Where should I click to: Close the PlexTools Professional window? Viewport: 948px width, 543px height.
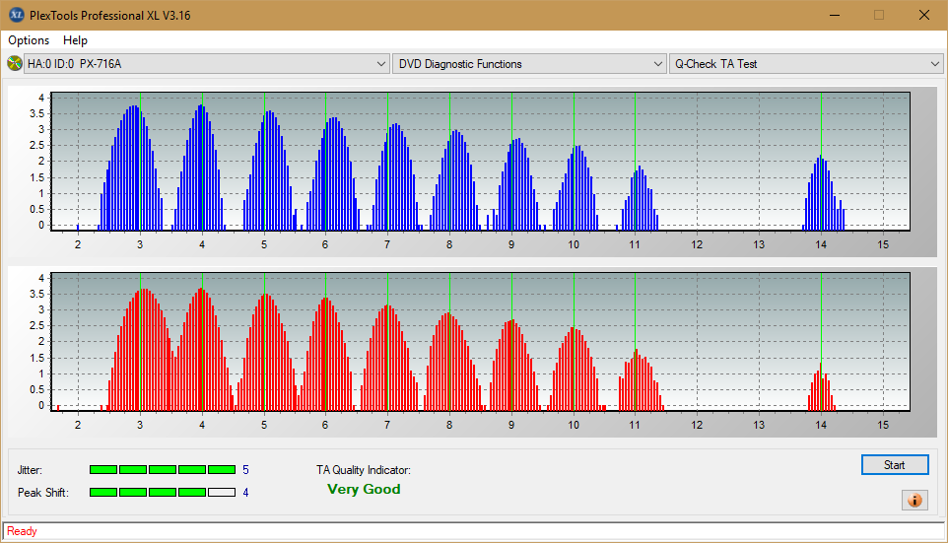click(923, 15)
